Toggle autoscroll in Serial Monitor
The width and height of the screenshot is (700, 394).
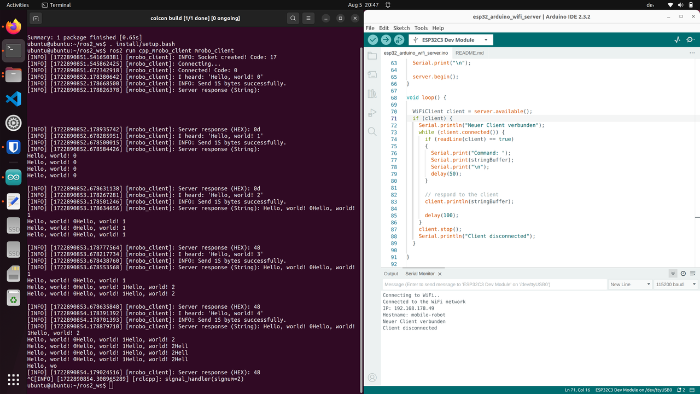(673, 274)
